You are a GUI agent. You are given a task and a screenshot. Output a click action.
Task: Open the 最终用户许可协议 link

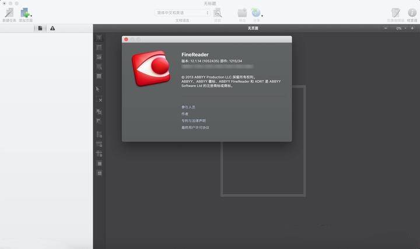pos(195,128)
